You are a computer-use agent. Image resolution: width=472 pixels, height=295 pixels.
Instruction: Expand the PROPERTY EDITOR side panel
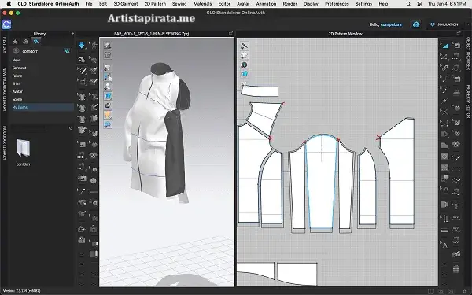point(468,101)
